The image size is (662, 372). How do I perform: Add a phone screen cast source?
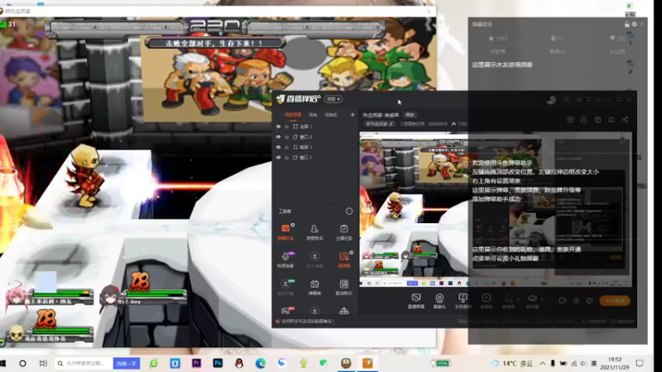click(x=463, y=301)
